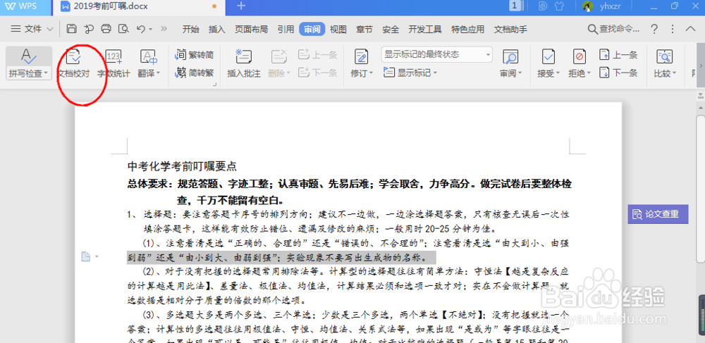Image resolution: width=705 pixels, height=343 pixels.
Task: Insert a comment with 插入批注
Action: click(x=244, y=63)
